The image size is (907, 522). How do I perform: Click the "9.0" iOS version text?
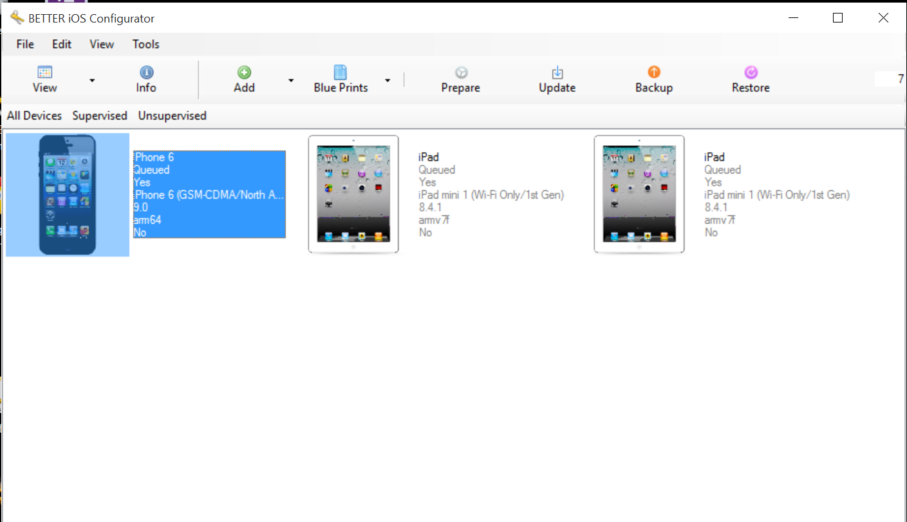click(x=140, y=208)
